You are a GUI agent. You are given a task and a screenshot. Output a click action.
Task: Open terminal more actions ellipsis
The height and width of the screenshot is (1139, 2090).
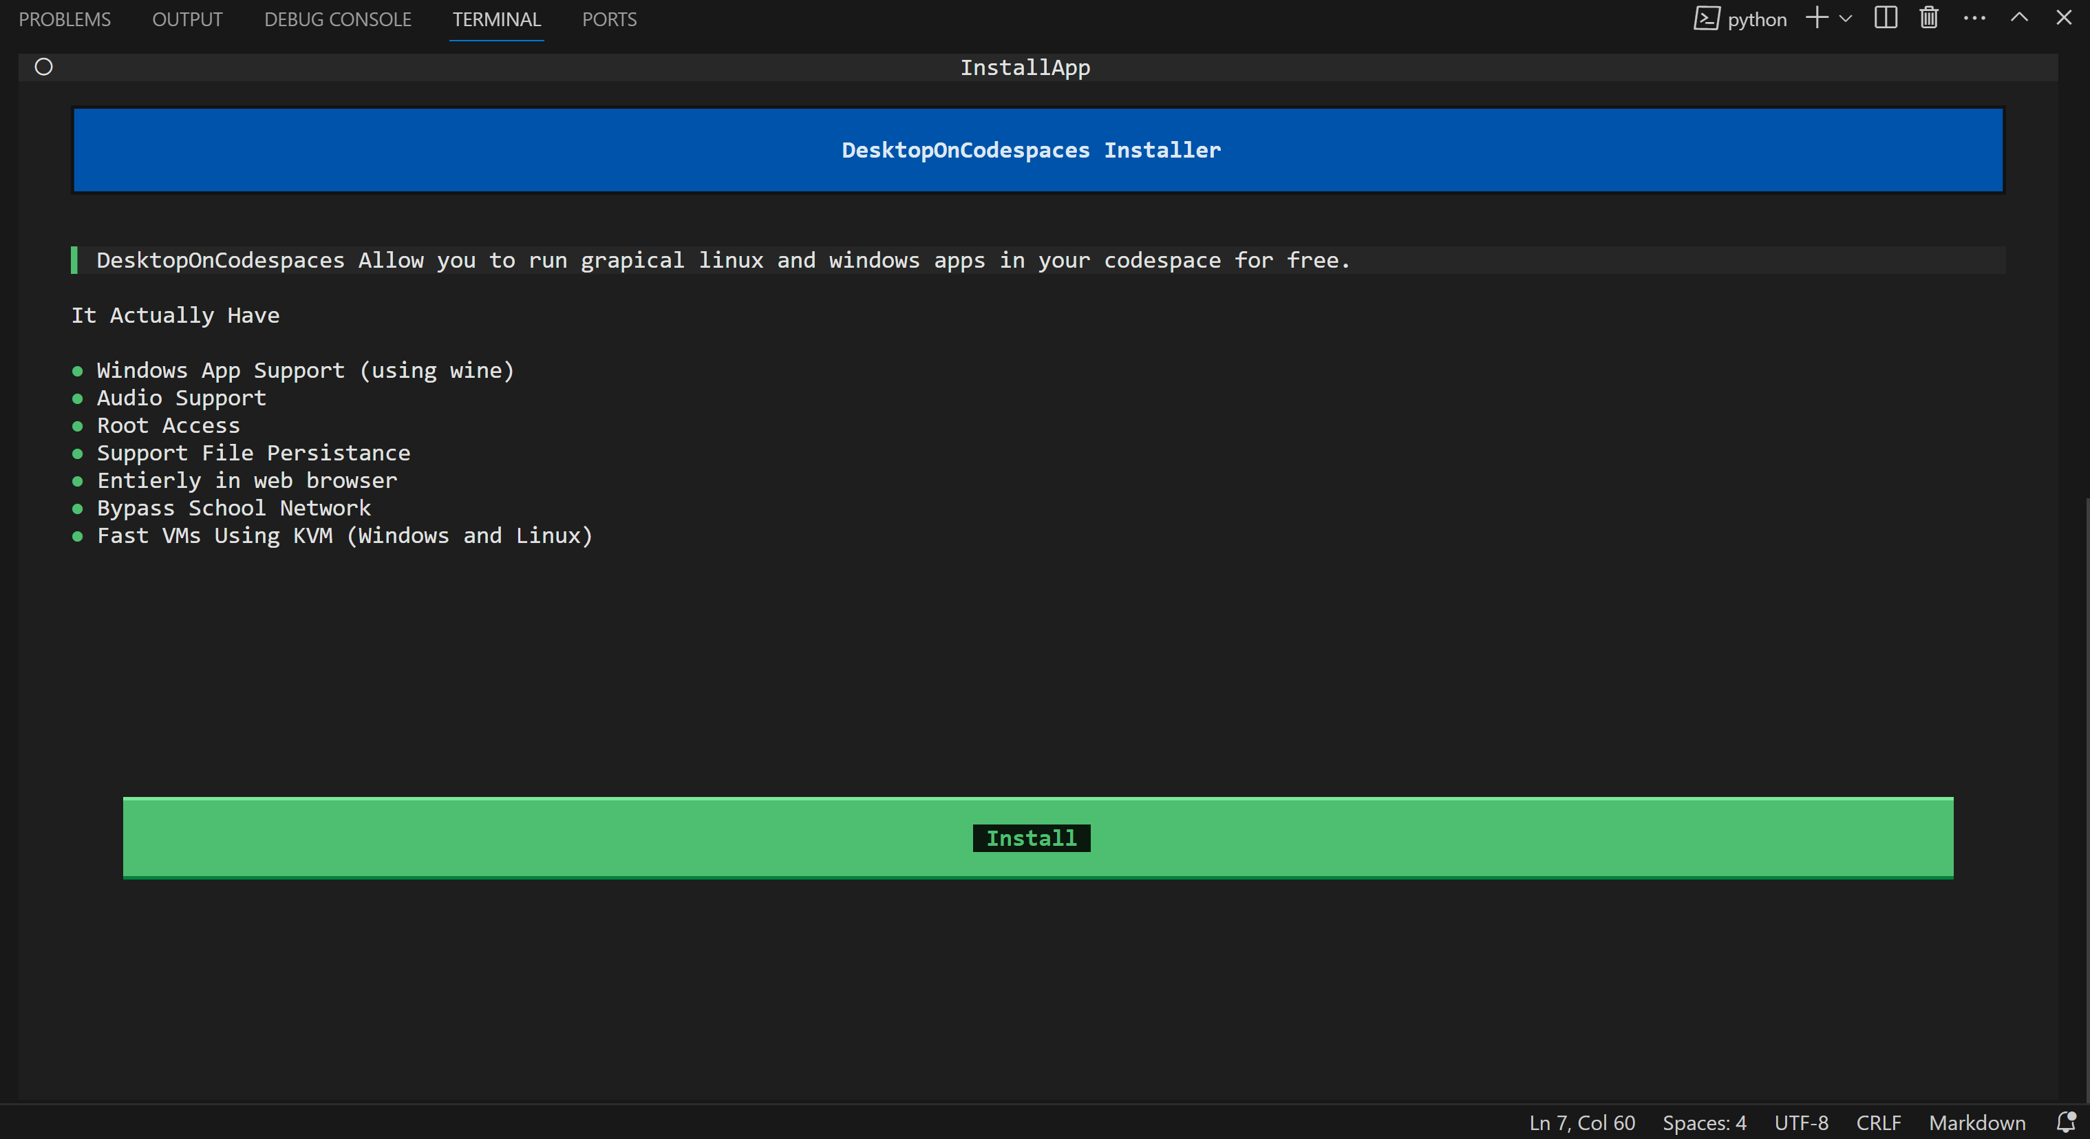[1974, 18]
